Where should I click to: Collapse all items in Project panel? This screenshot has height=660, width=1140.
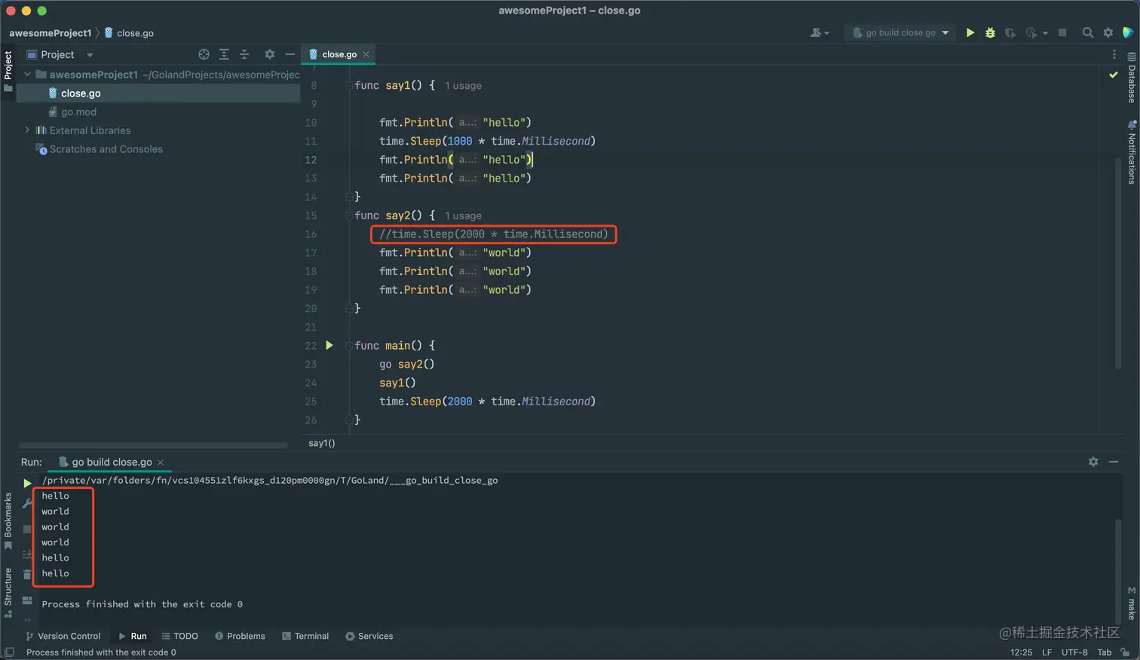pyautogui.click(x=244, y=54)
